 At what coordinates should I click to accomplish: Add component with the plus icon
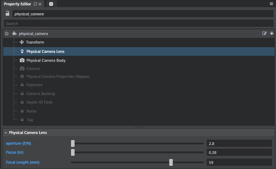[272, 33]
